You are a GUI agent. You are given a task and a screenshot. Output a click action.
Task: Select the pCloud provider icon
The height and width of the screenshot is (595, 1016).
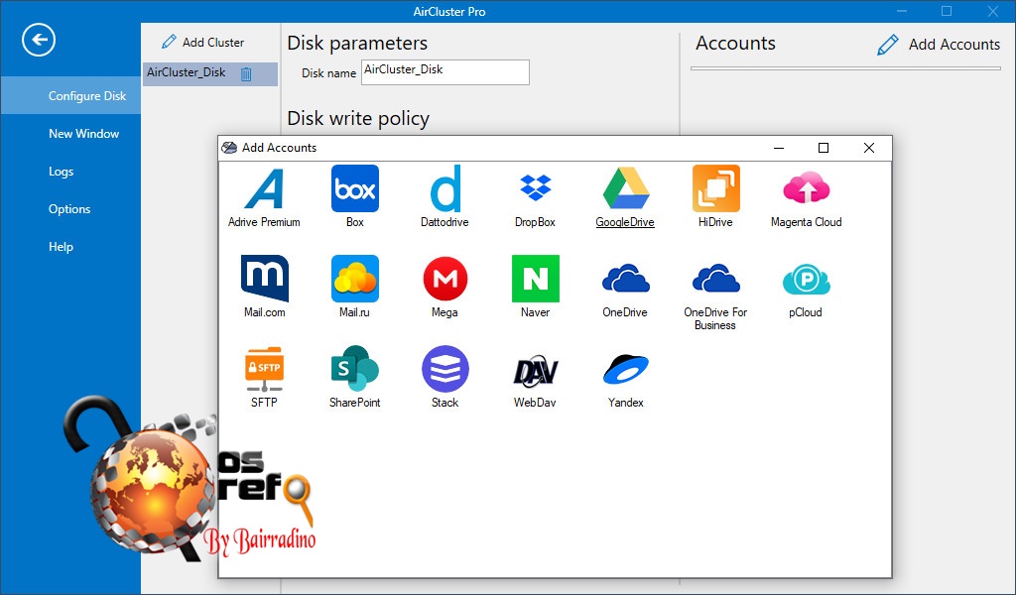coord(806,280)
